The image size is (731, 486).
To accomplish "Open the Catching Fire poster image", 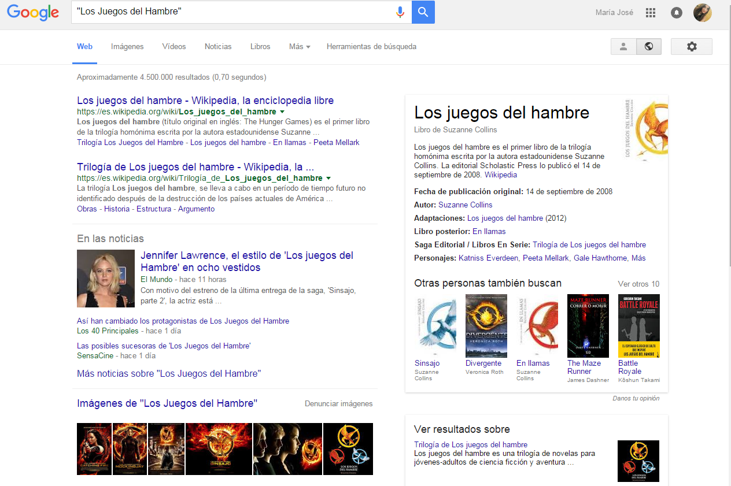I will point(94,449).
